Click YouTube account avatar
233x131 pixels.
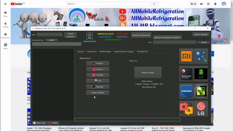point(224,4)
